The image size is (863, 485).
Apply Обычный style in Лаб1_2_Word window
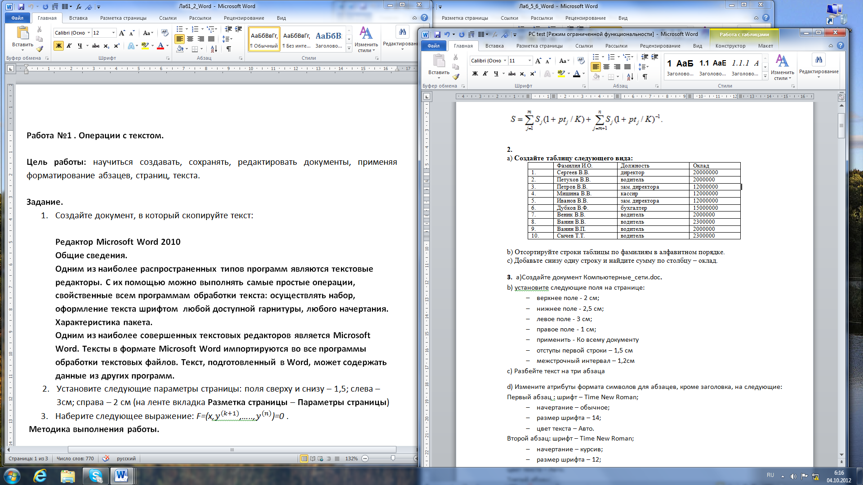pyautogui.click(x=264, y=40)
